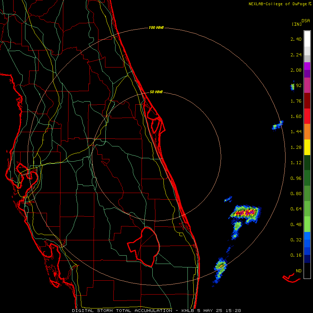Screen dimensions: 313x313
Task: Click the Lake Okeechobee outline
Action: pos(144,247)
